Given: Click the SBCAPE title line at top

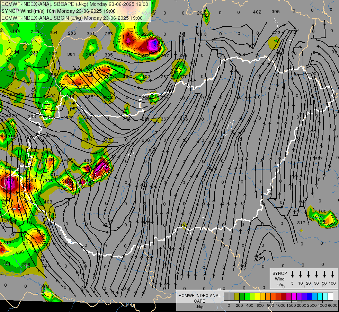Looking at the screenshot, I should (x=75, y=4).
